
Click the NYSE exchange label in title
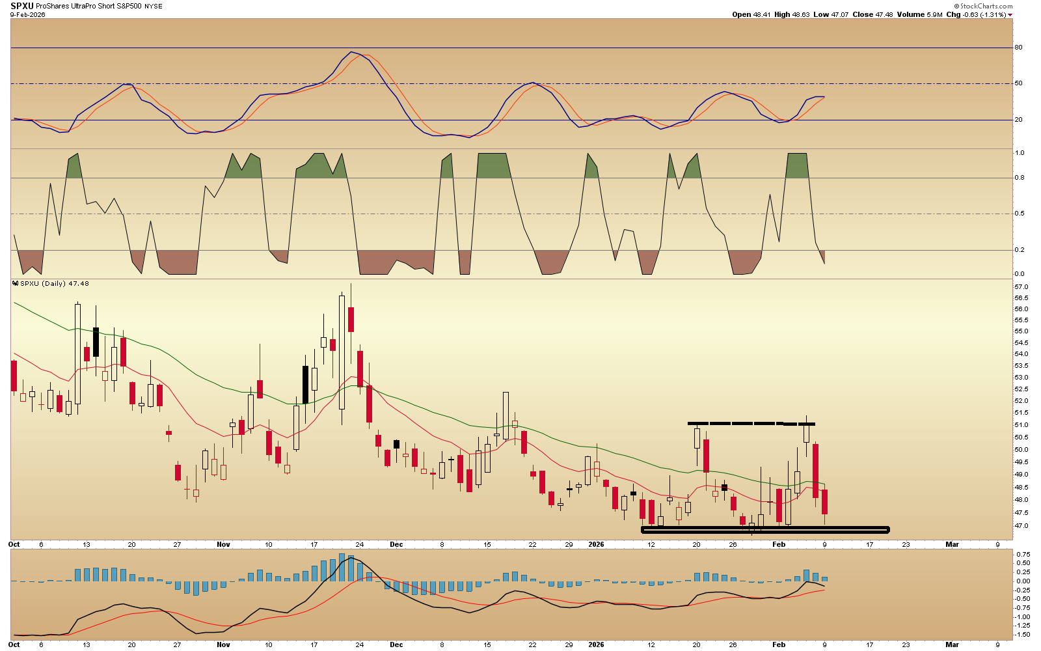[154, 7]
